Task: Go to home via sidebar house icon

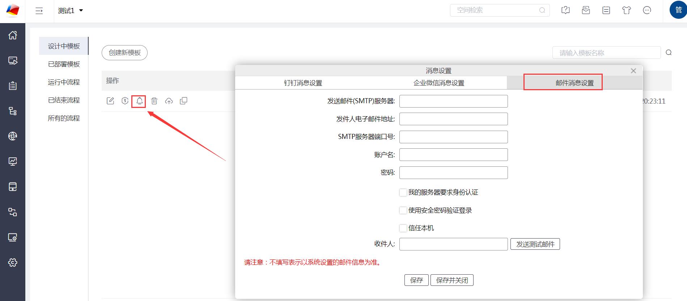Action: pyautogui.click(x=13, y=35)
